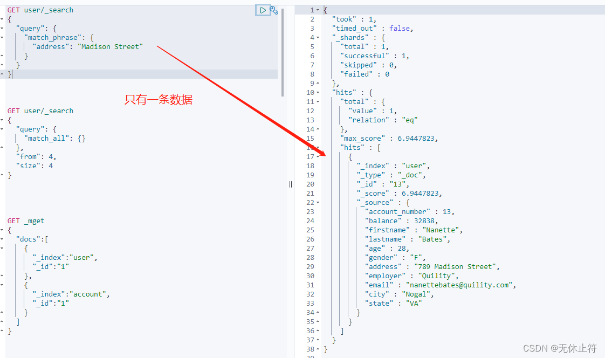
Task: Click the "city" : "Nogal" line
Action: point(400,294)
